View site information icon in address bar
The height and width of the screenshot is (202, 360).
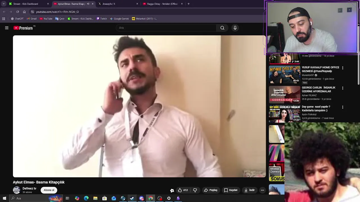click(32, 12)
